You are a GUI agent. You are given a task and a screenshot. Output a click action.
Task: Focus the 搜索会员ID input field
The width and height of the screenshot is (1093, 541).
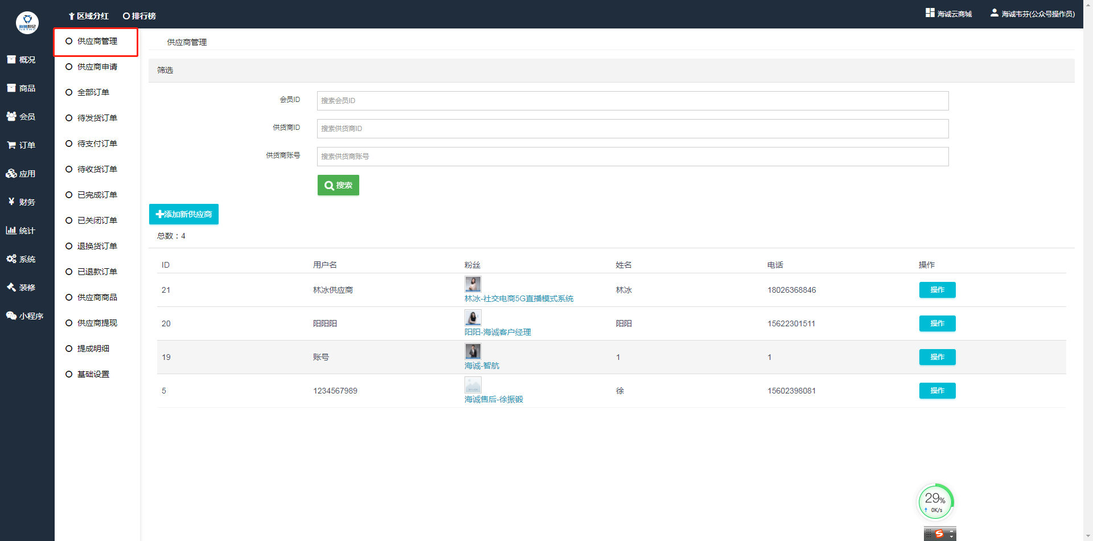click(632, 101)
